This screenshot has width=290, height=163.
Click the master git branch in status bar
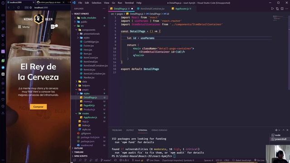click(106, 160)
